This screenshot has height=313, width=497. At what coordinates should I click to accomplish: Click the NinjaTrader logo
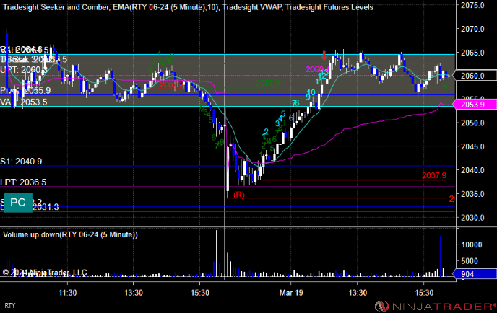tap(435, 307)
